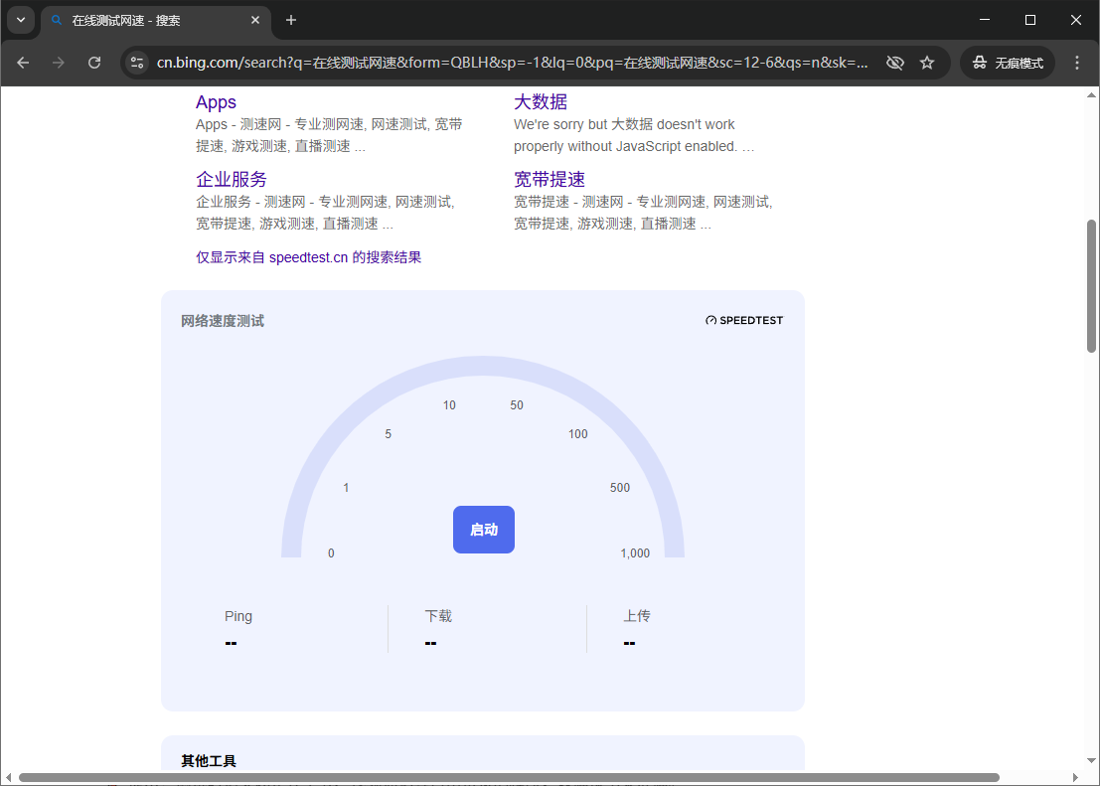Open the tab search chevron dropdown

(x=21, y=20)
